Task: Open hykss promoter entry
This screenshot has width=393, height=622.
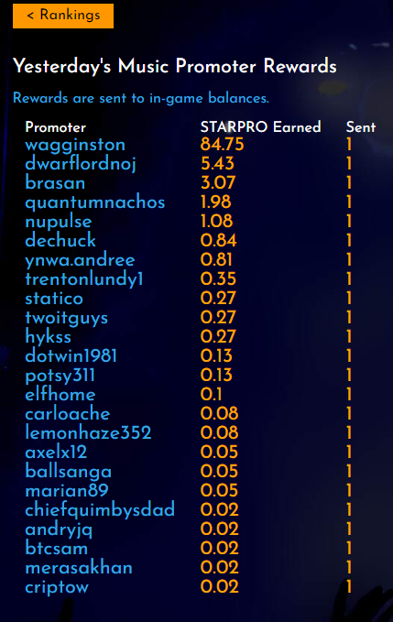Action: 48,336
